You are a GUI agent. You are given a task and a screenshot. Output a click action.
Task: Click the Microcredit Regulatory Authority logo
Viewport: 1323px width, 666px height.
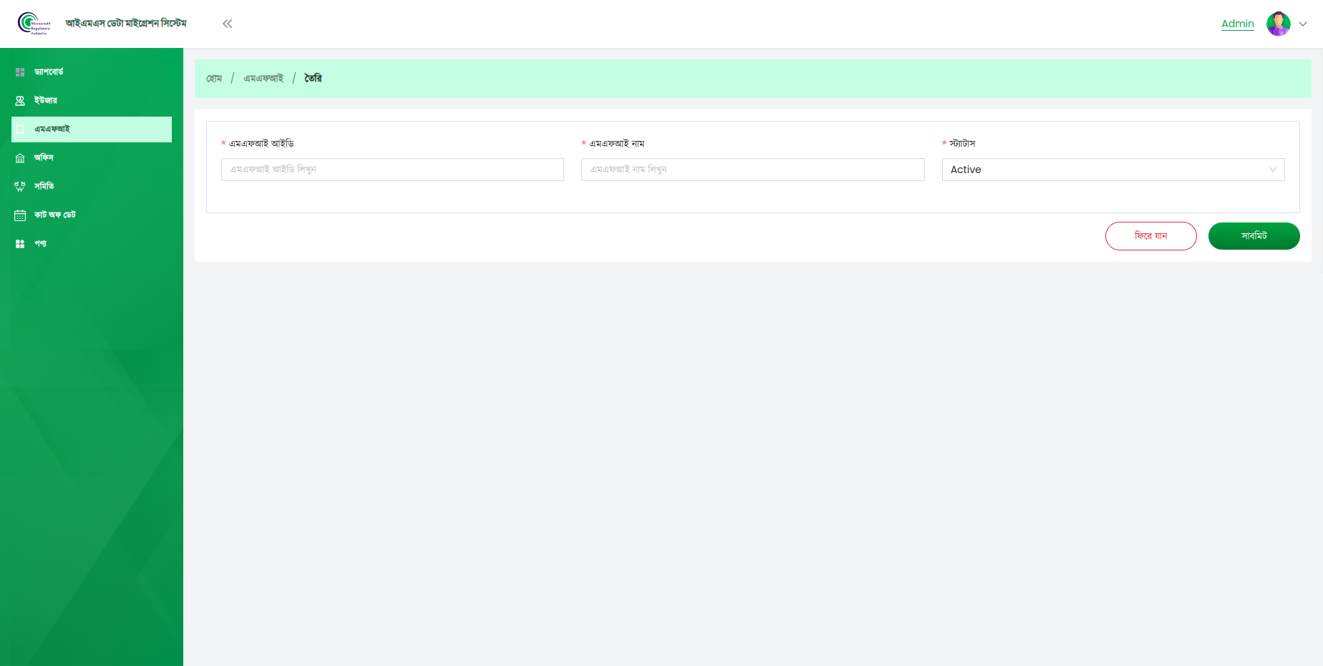34,24
